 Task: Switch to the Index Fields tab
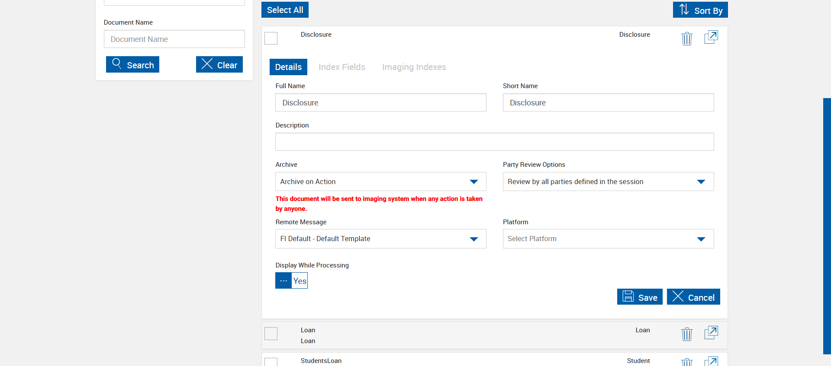342,67
